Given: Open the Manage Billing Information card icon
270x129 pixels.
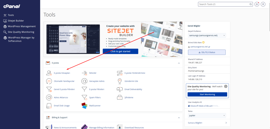Looking at the screenshot, I should pos(84,127).
